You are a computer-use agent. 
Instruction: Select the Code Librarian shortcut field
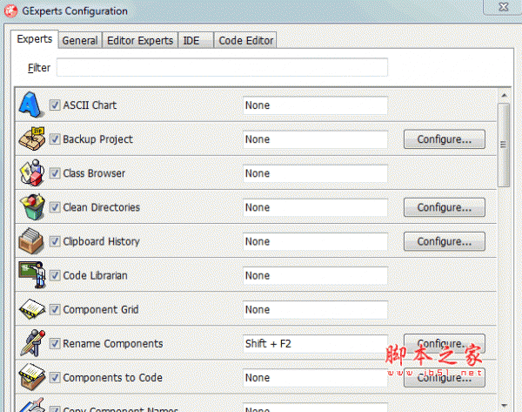(x=315, y=275)
